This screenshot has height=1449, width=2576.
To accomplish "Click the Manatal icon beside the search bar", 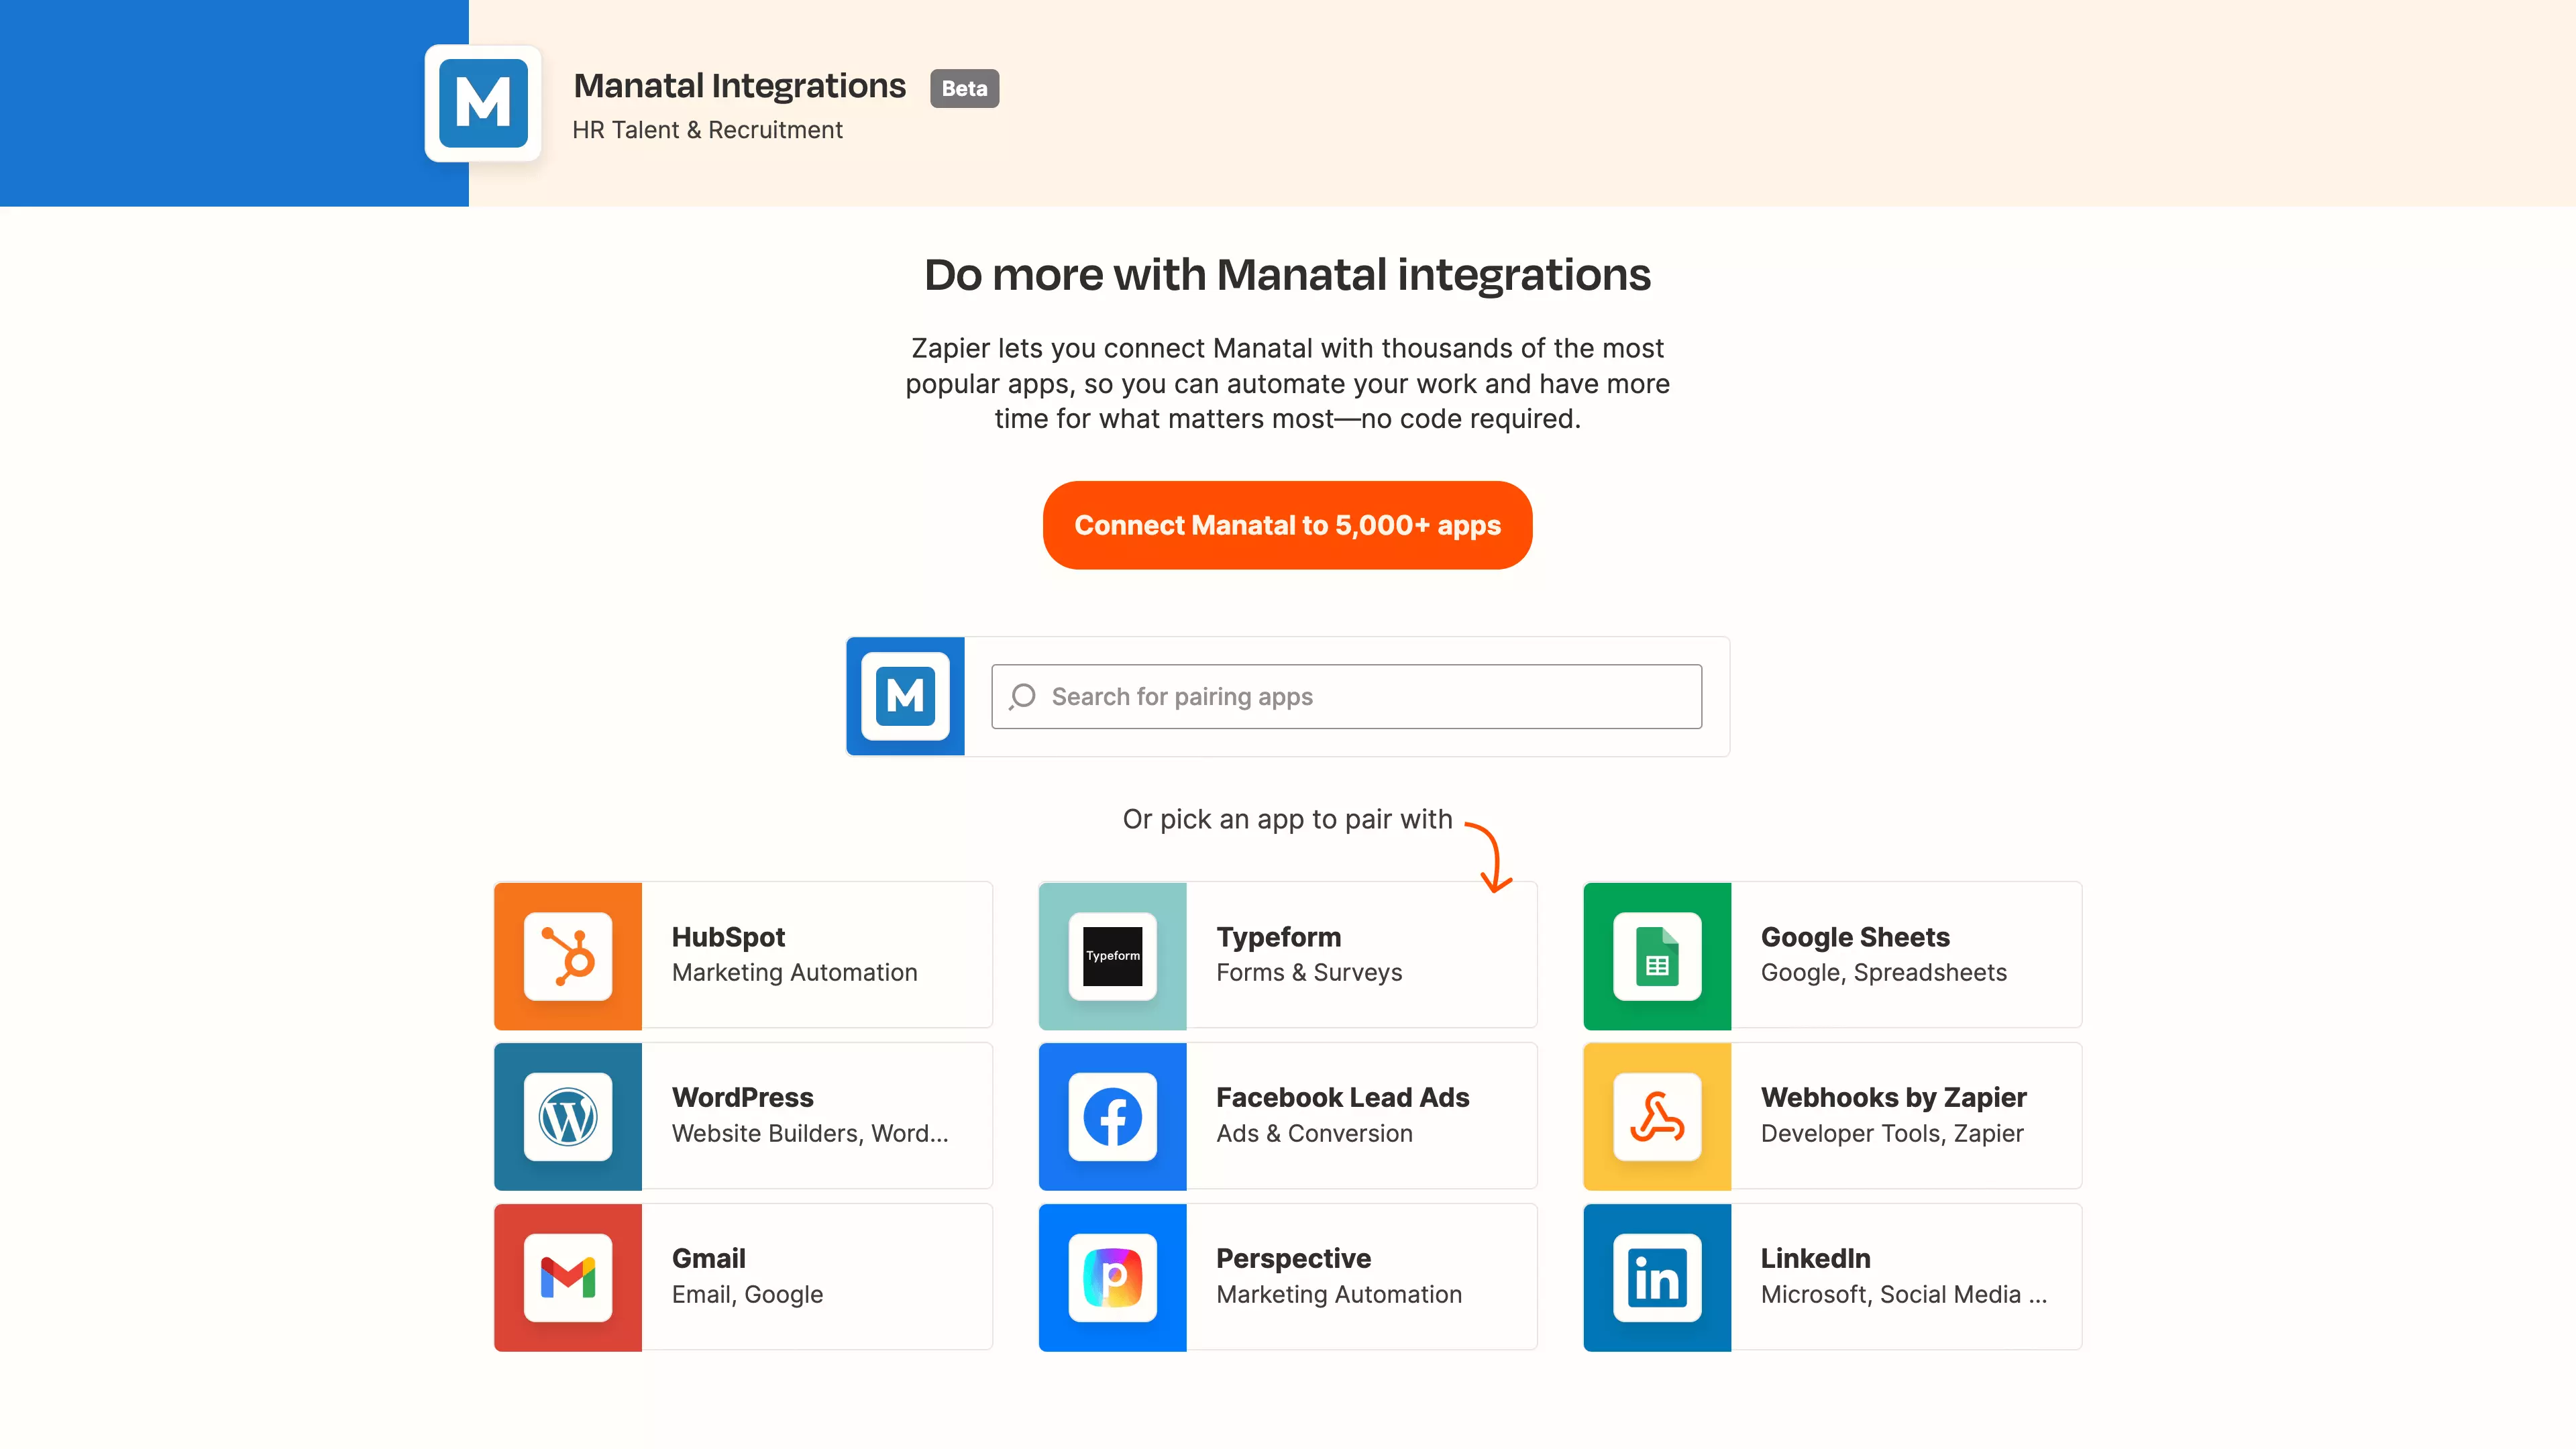I will pyautogui.click(x=904, y=696).
